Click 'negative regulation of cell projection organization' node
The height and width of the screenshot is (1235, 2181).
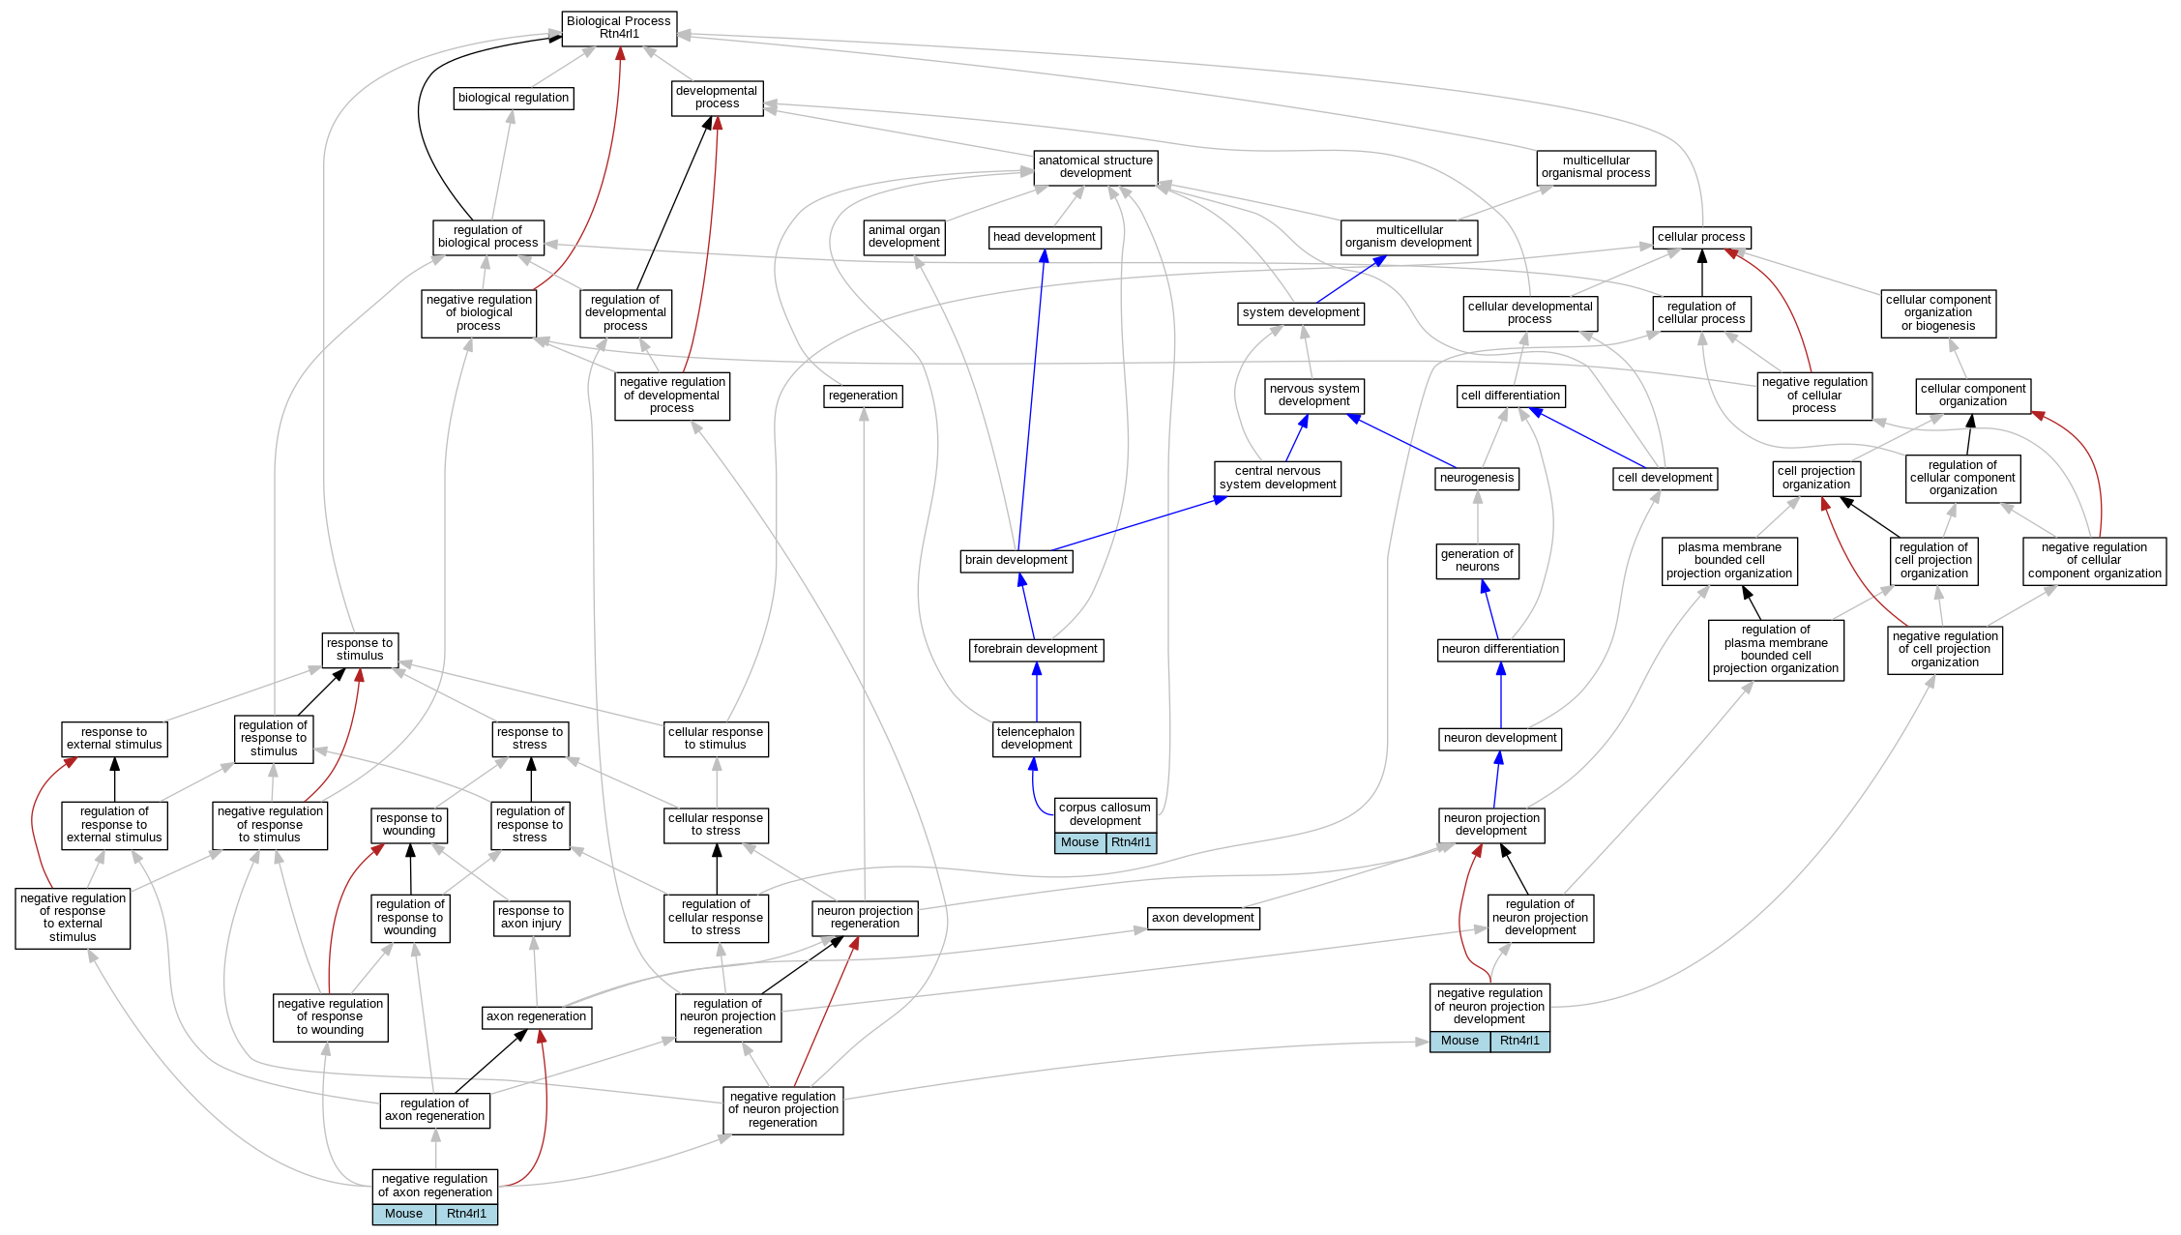(1945, 650)
